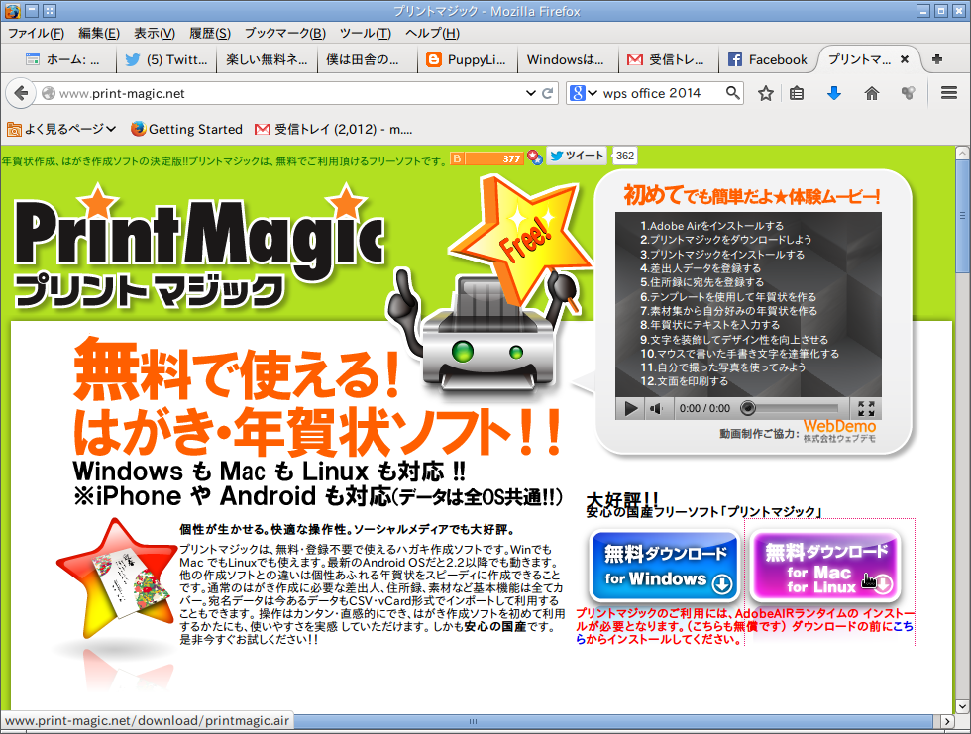The height and width of the screenshot is (734, 971).
Task: Click the Google+ share badge icon
Action: 535,157
